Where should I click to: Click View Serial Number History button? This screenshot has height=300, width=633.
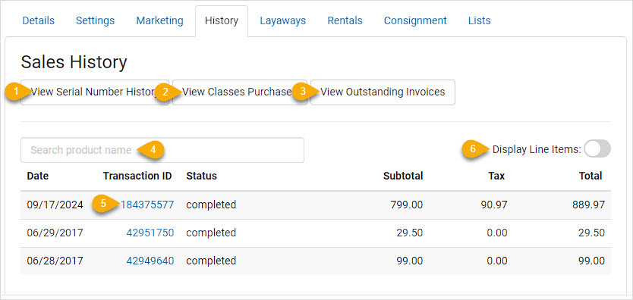click(95, 92)
